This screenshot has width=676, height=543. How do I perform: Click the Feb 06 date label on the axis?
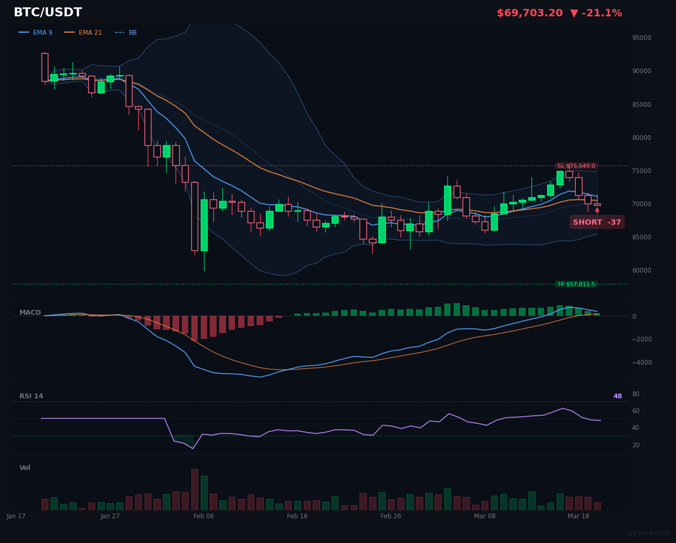coord(204,516)
